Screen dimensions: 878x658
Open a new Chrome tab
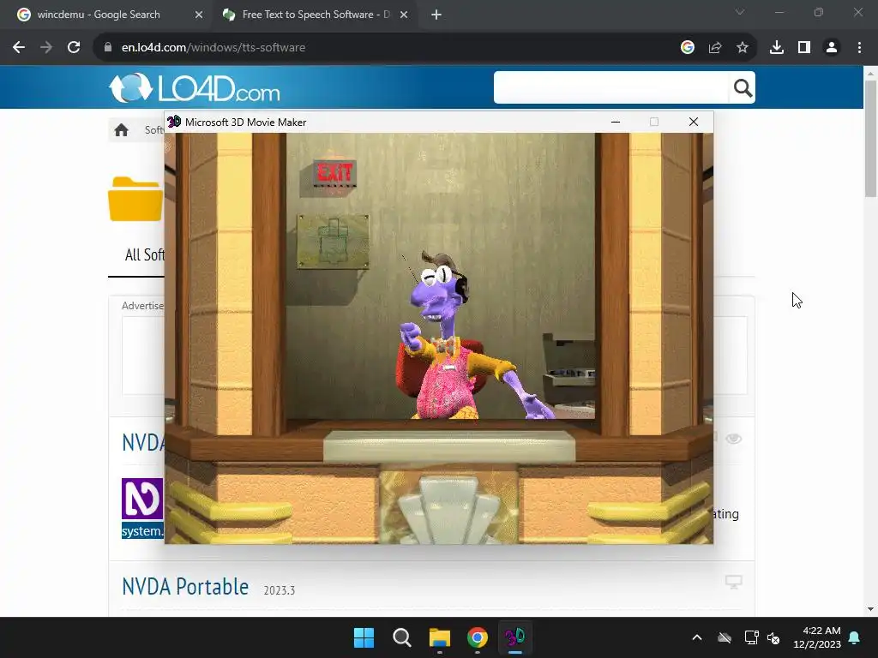click(x=436, y=15)
